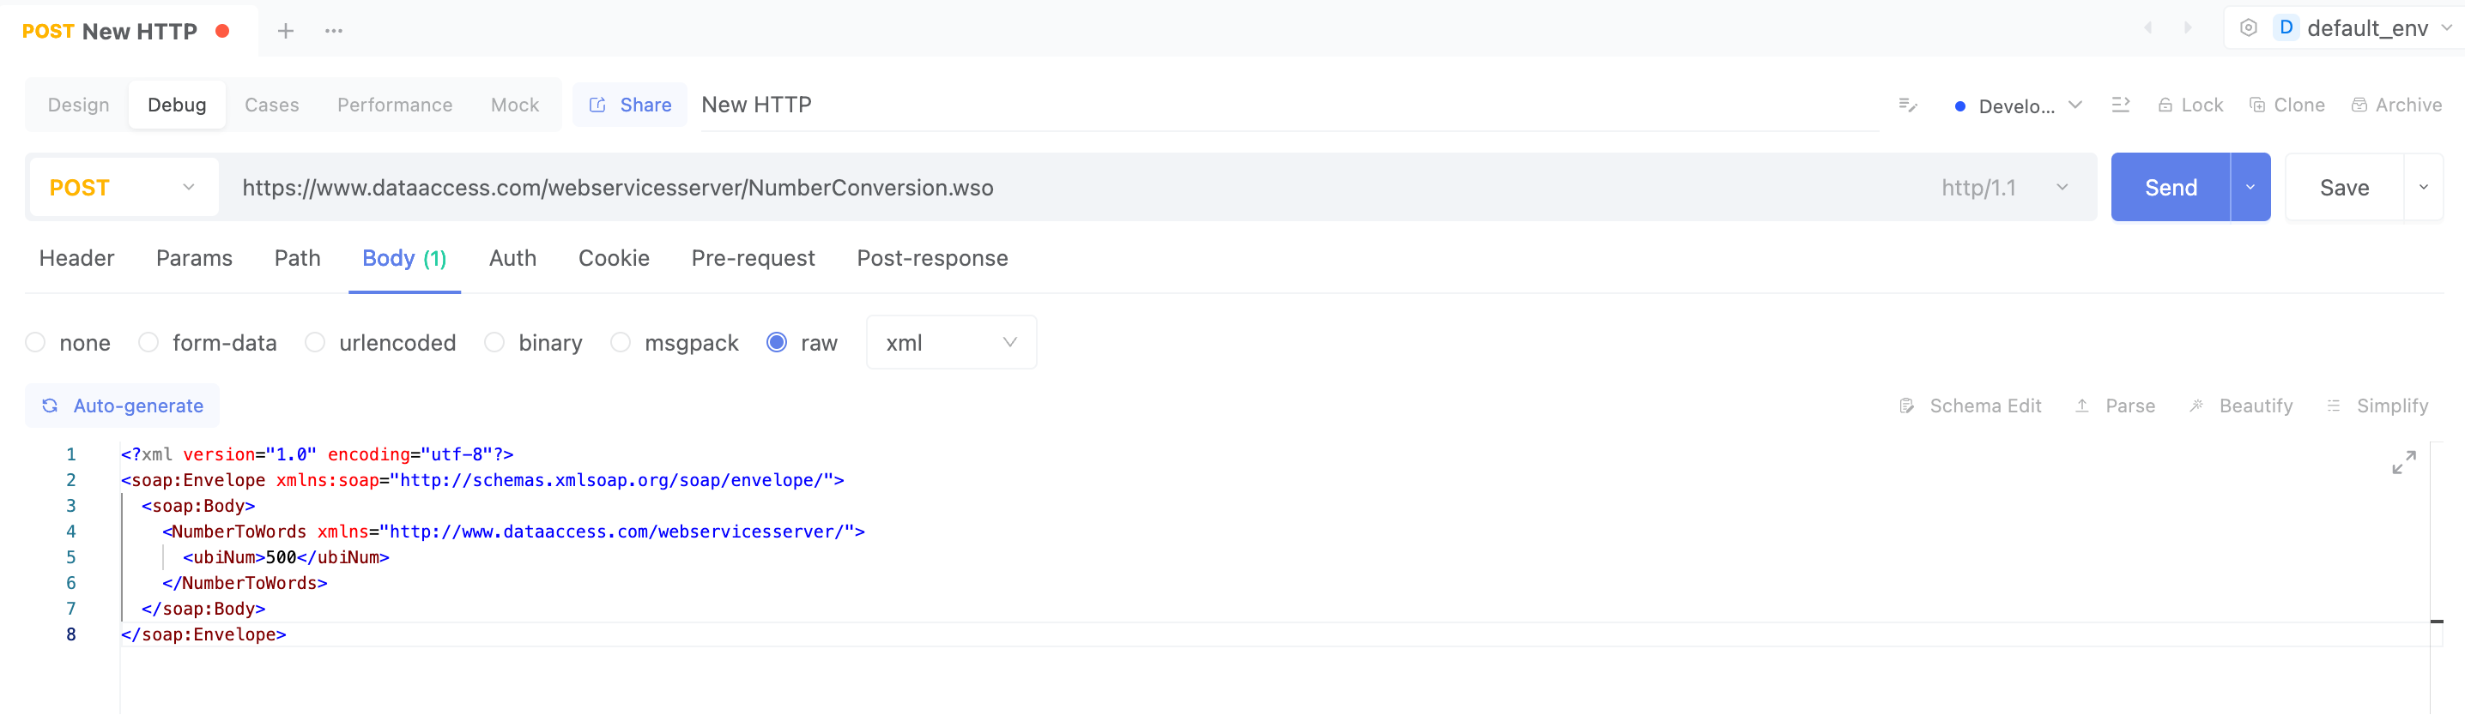Select the binary body type
Viewport: 2465px width, 715px height.
click(494, 342)
